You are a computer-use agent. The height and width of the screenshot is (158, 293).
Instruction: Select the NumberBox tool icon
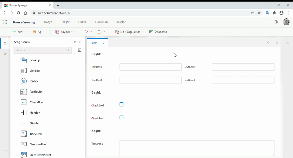(x=24, y=144)
